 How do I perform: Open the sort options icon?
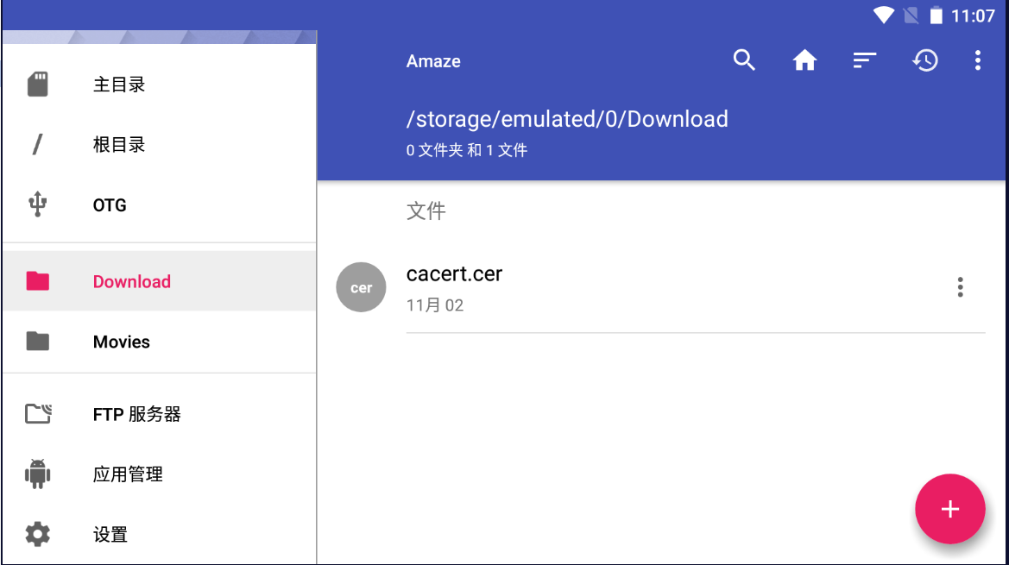point(864,60)
